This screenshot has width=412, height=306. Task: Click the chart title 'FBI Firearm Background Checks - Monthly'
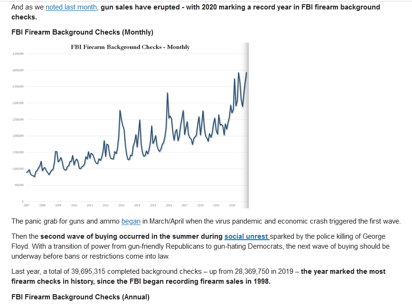(x=131, y=47)
